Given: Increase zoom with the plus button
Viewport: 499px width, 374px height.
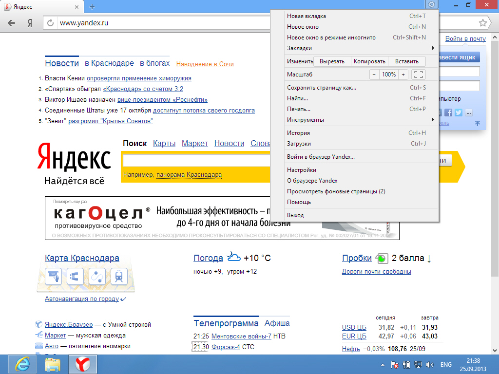Looking at the screenshot, I should (403, 75).
